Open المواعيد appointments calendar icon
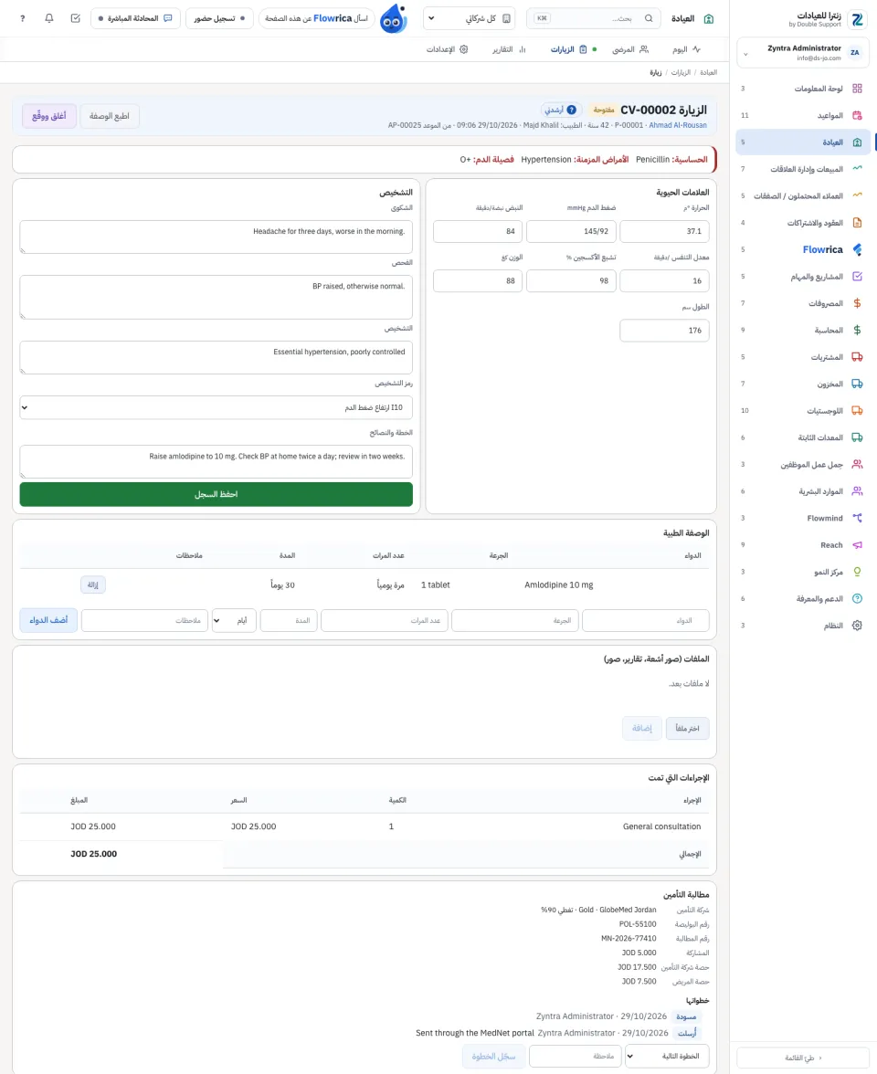Screen dimensions: 877x1074 [x=857, y=115]
